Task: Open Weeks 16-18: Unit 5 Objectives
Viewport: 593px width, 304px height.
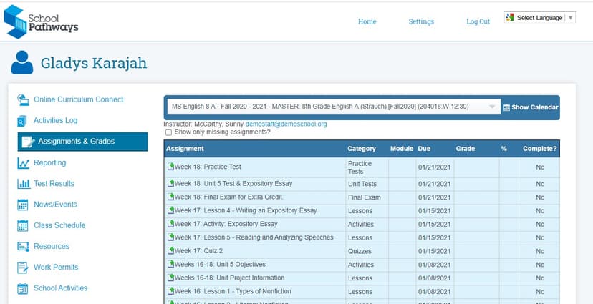Action: click(220, 265)
